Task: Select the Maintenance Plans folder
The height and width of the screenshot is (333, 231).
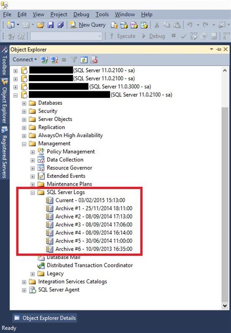Action: (x=69, y=184)
